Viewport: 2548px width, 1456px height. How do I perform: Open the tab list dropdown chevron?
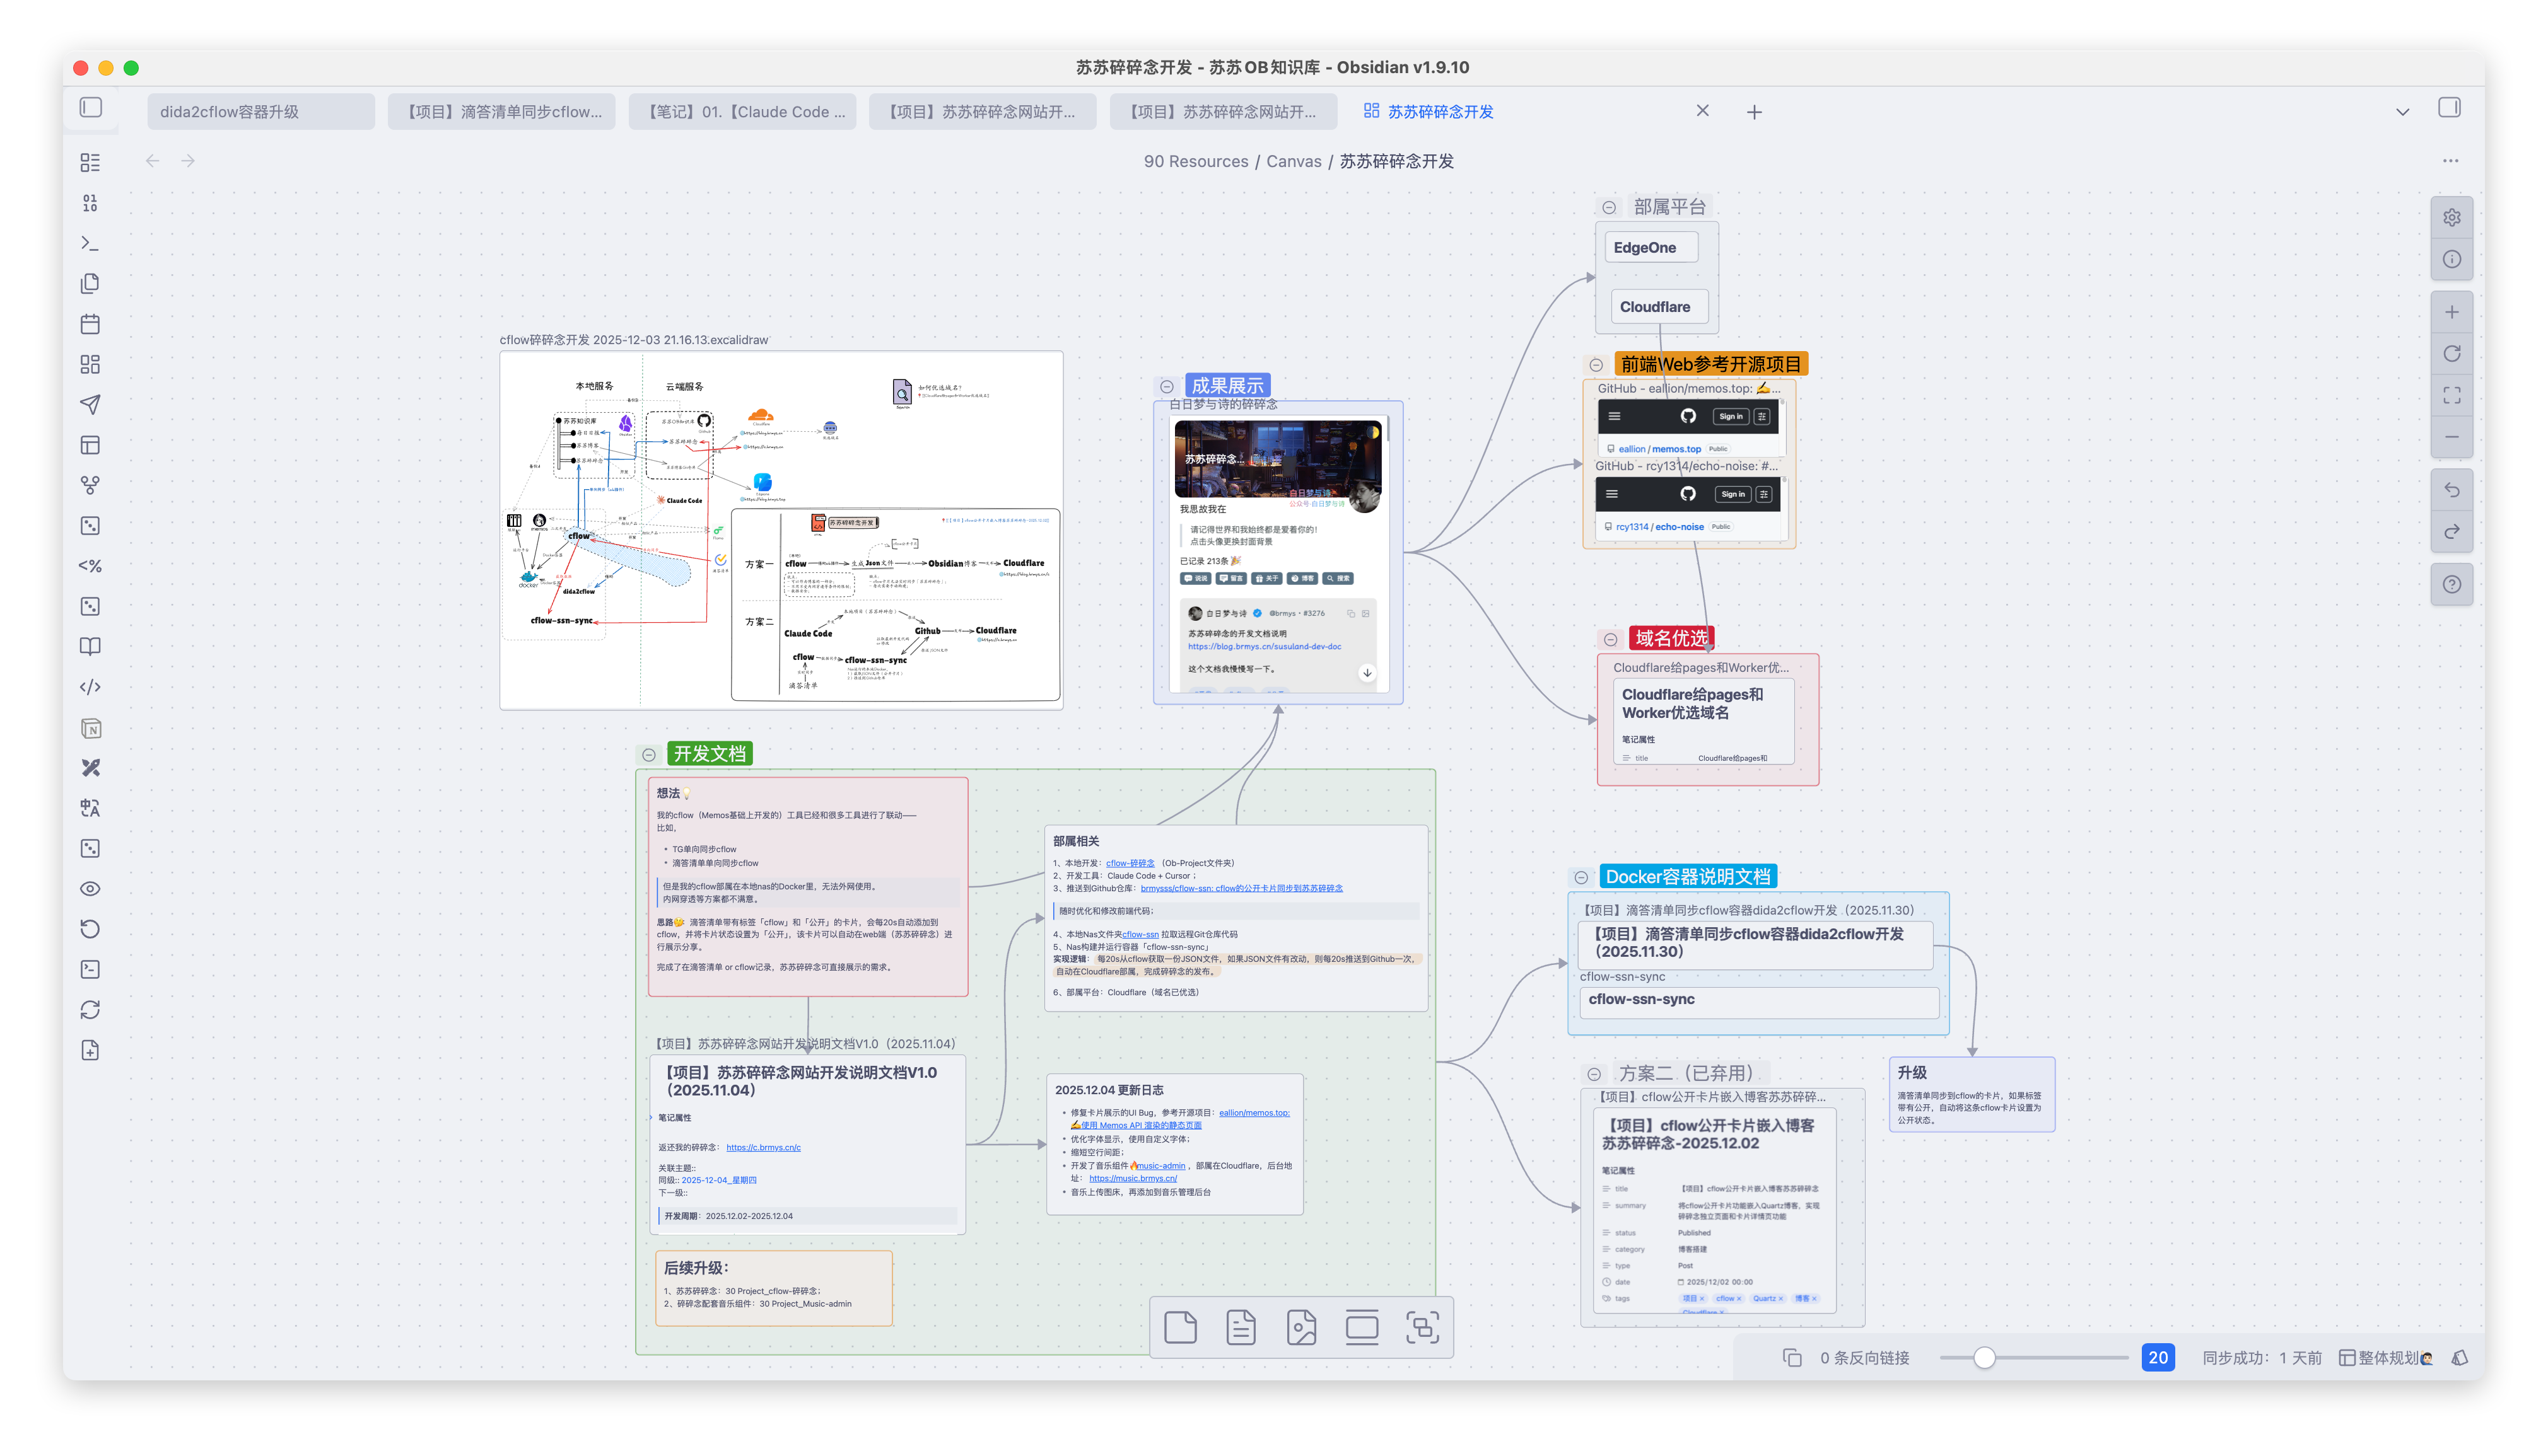[2402, 112]
